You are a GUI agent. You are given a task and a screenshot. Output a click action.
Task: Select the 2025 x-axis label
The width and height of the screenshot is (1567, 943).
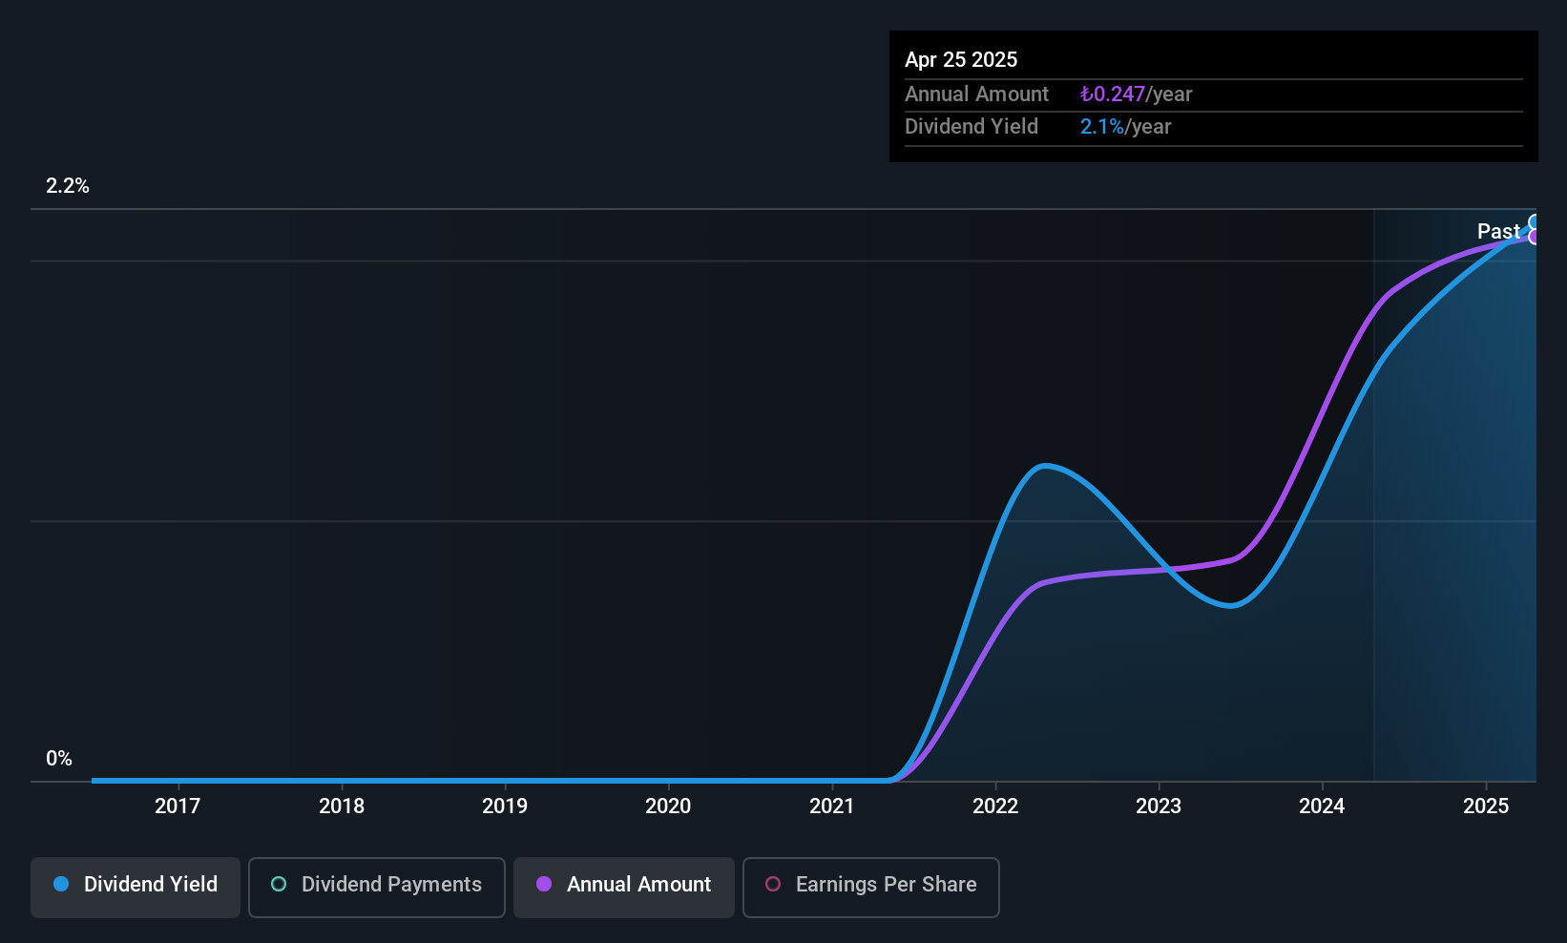(x=1486, y=806)
